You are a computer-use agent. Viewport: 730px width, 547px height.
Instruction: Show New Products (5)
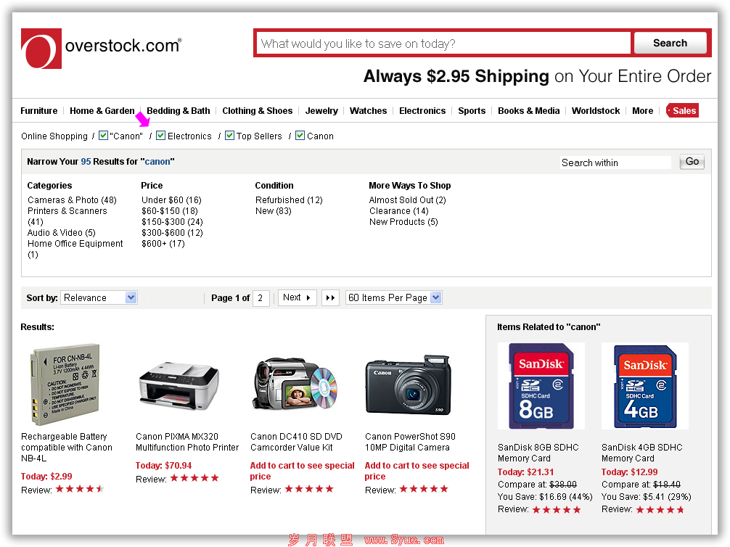pyautogui.click(x=403, y=222)
